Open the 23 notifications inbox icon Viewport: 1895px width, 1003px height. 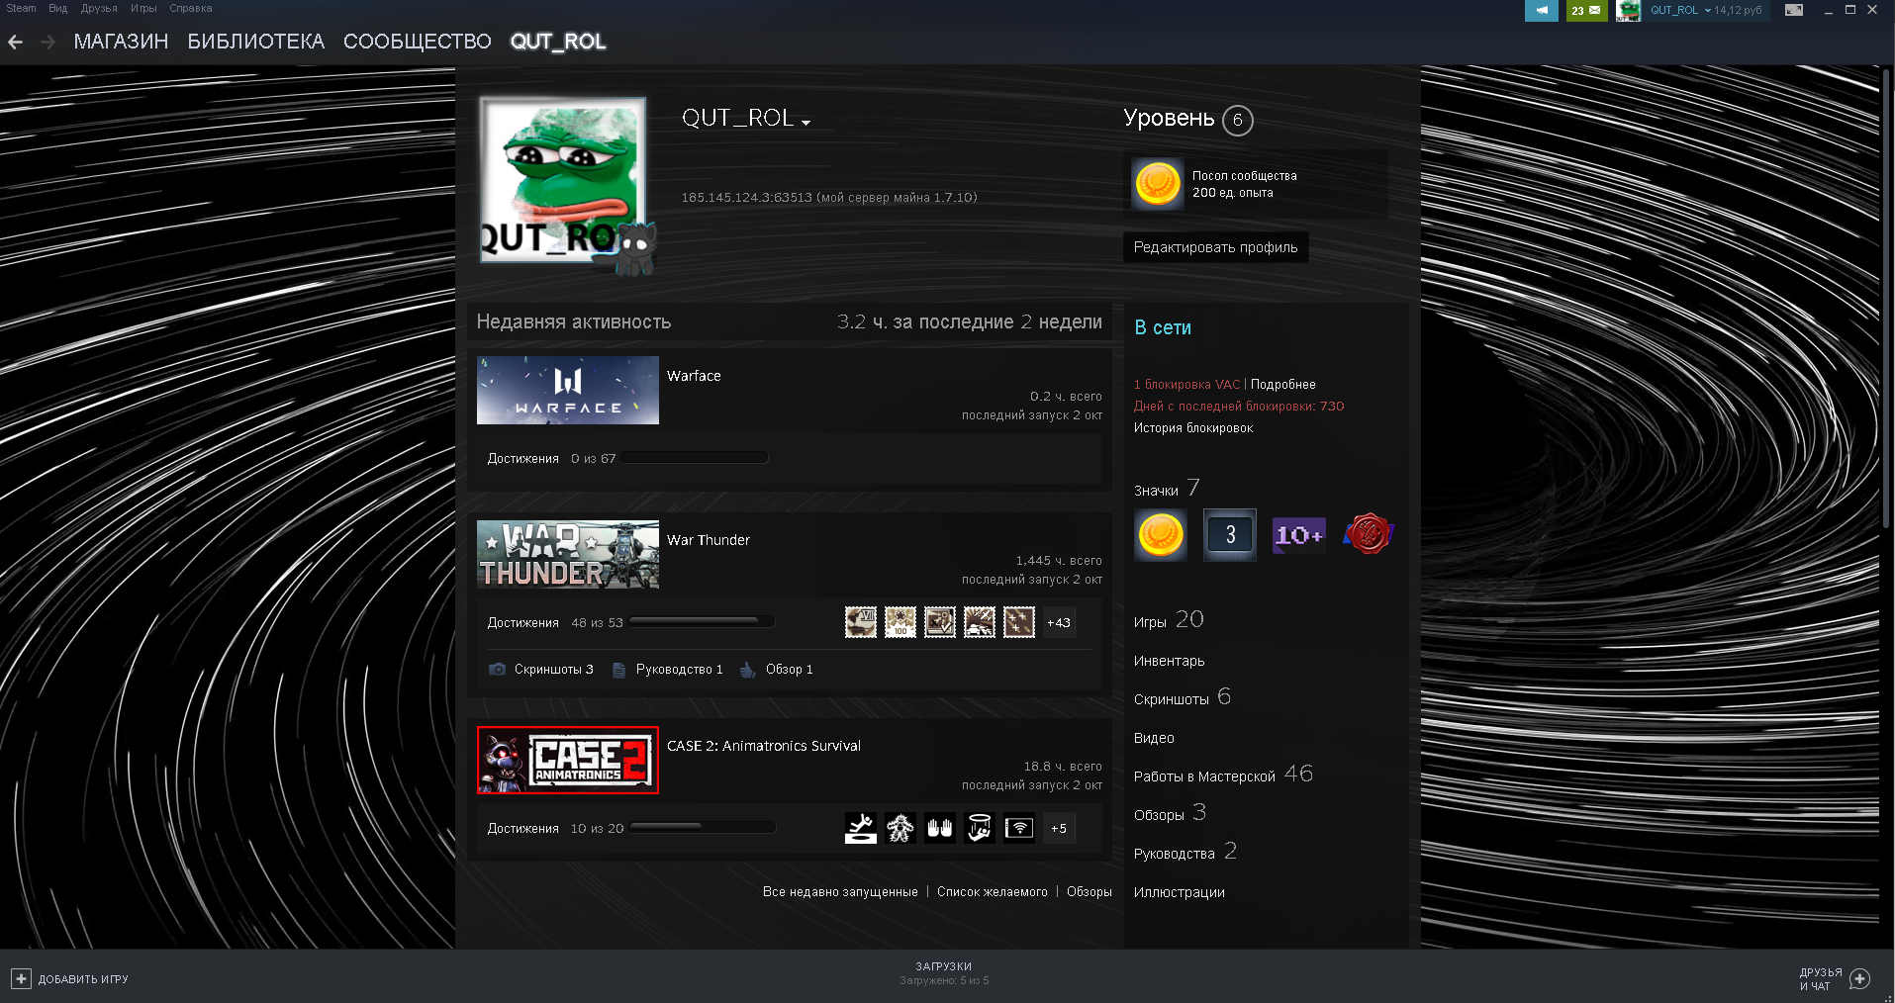(x=1586, y=10)
